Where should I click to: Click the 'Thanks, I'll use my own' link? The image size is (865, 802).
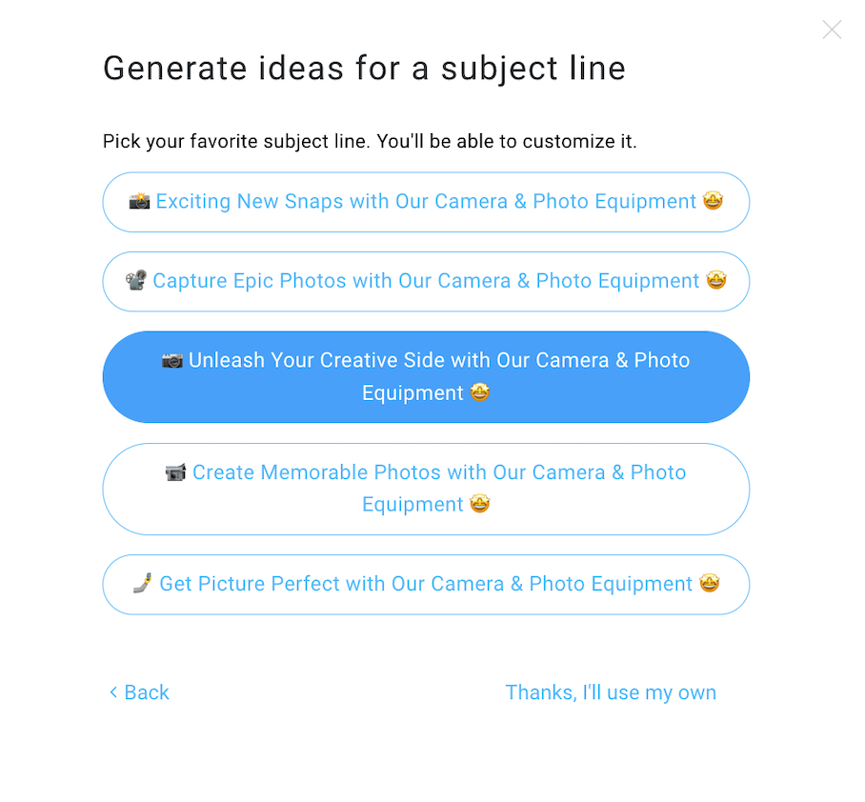[611, 692]
